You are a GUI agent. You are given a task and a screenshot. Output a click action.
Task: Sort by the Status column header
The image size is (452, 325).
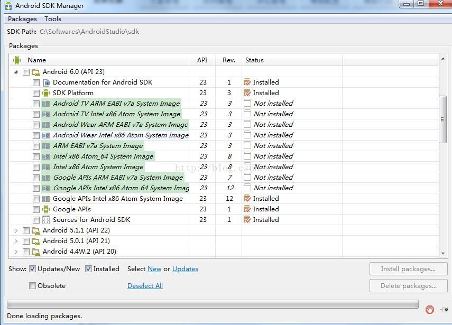point(292,60)
